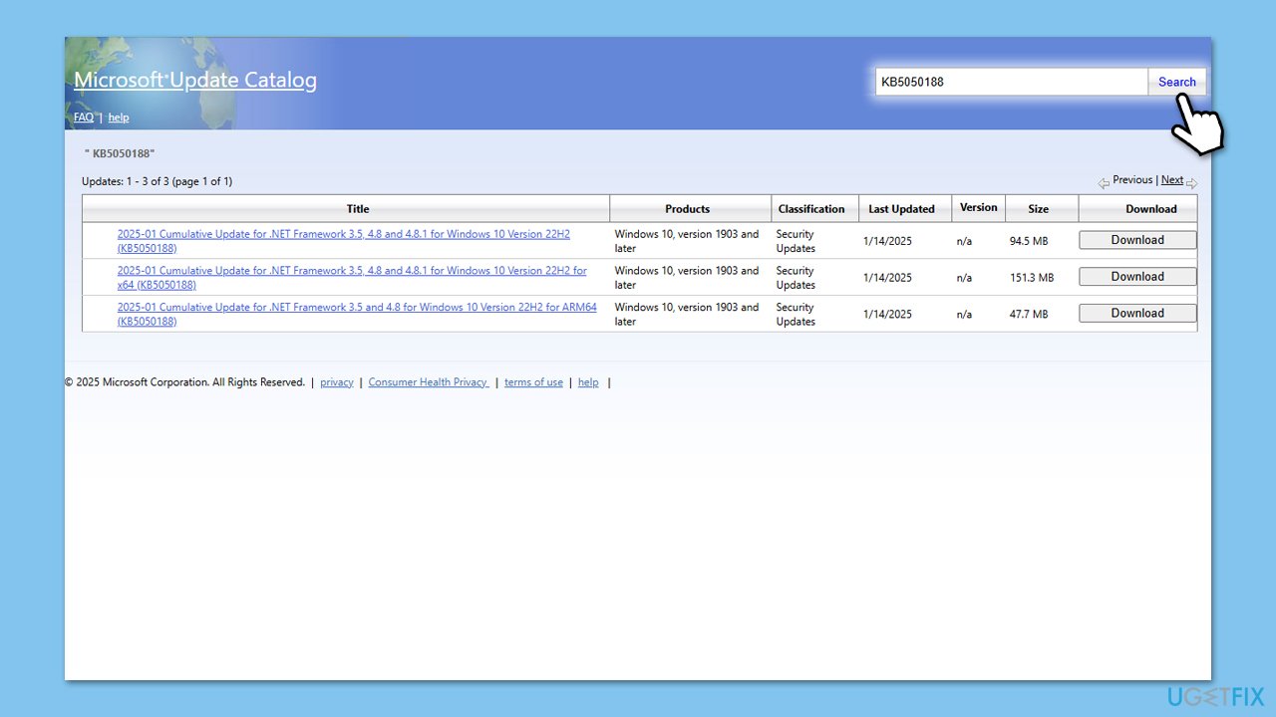Open the FAQ link

[84, 118]
